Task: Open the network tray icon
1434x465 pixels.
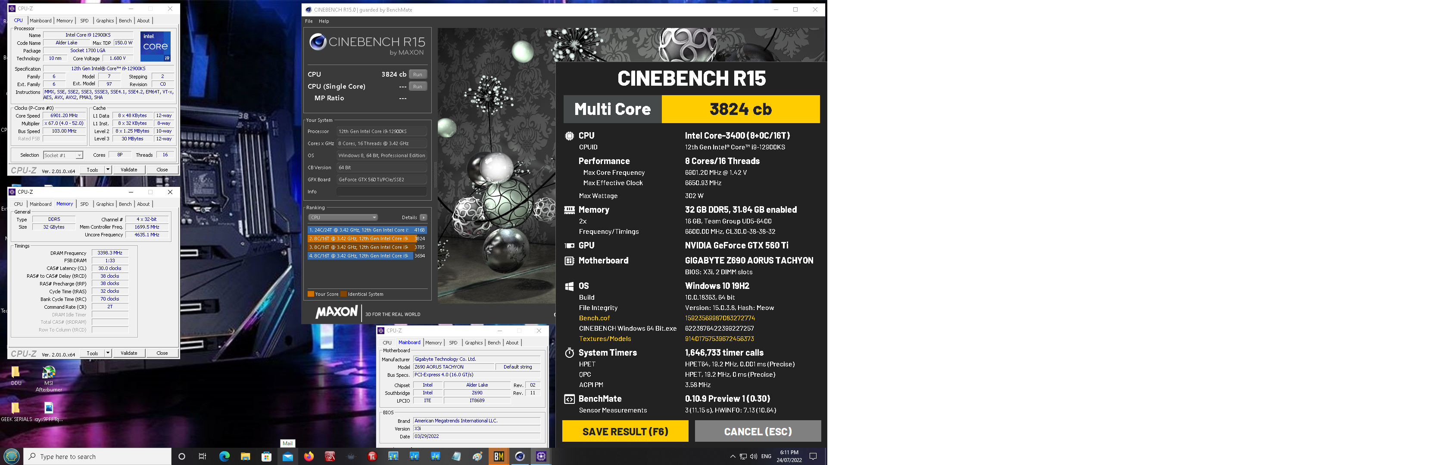Action: pyautogui.click(x=743, y=457)
